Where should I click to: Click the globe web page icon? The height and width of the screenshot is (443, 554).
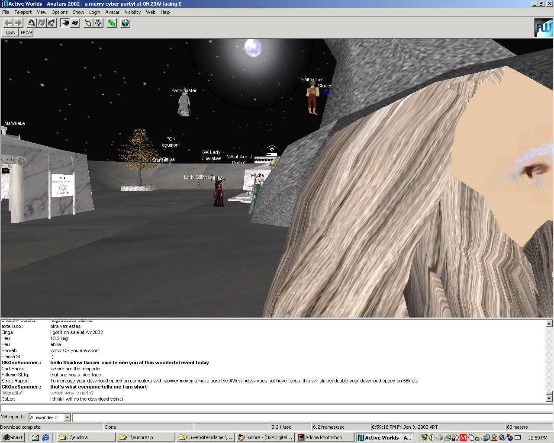(x=125, y=23)
